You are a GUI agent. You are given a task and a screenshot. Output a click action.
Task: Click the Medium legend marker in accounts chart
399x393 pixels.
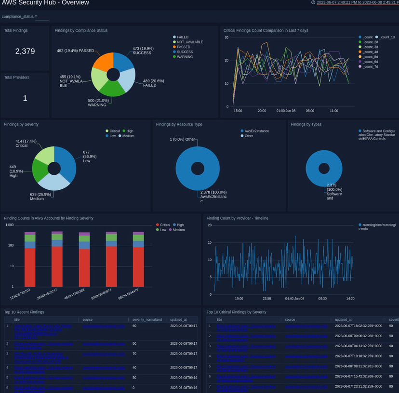(x=170, y=230)
